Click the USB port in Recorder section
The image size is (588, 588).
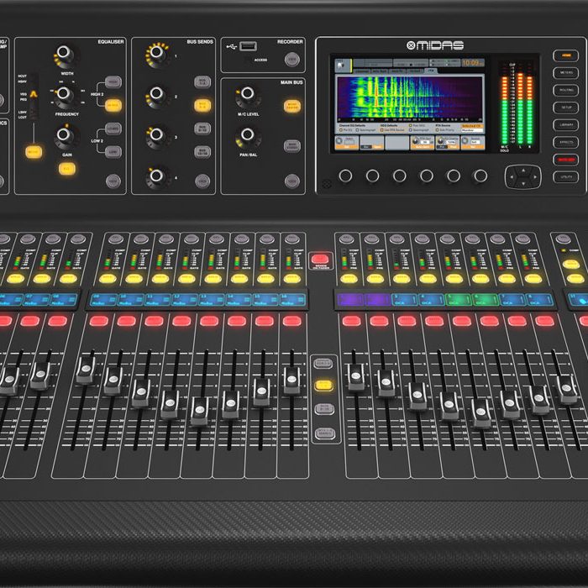pos(248,46)
